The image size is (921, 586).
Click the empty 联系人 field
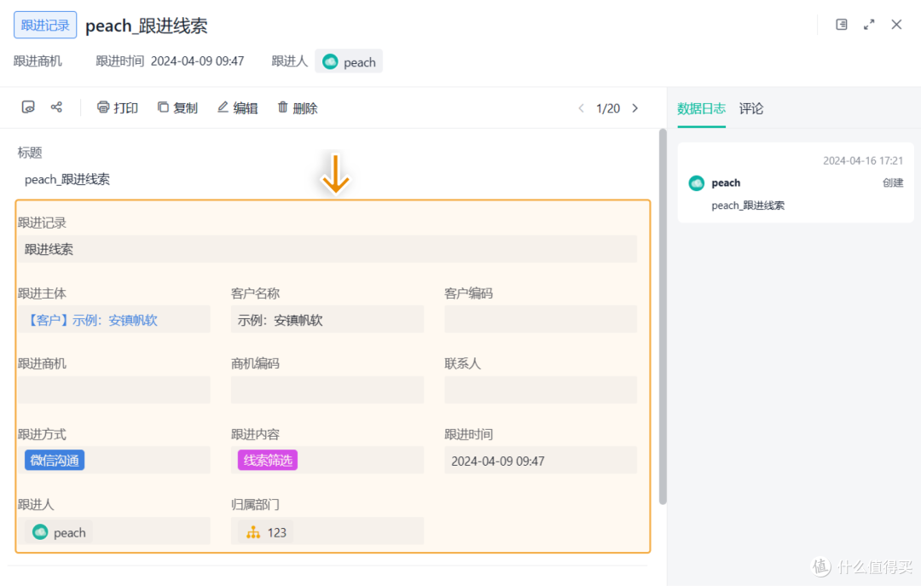click(x=541, y=390)
